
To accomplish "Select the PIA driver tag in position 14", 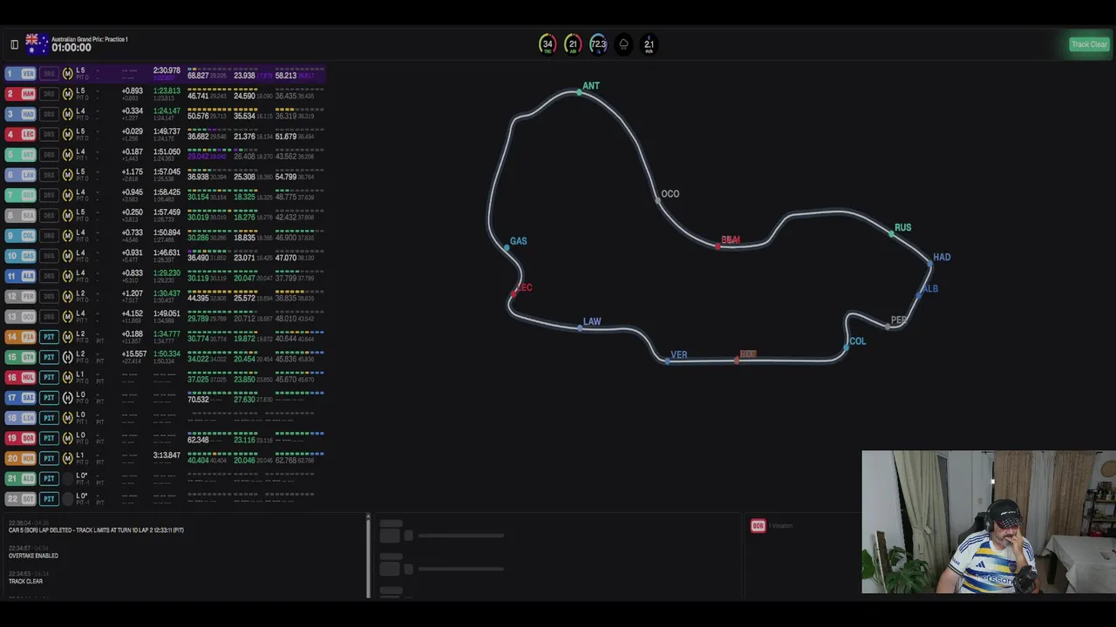I will pos(21,337).
